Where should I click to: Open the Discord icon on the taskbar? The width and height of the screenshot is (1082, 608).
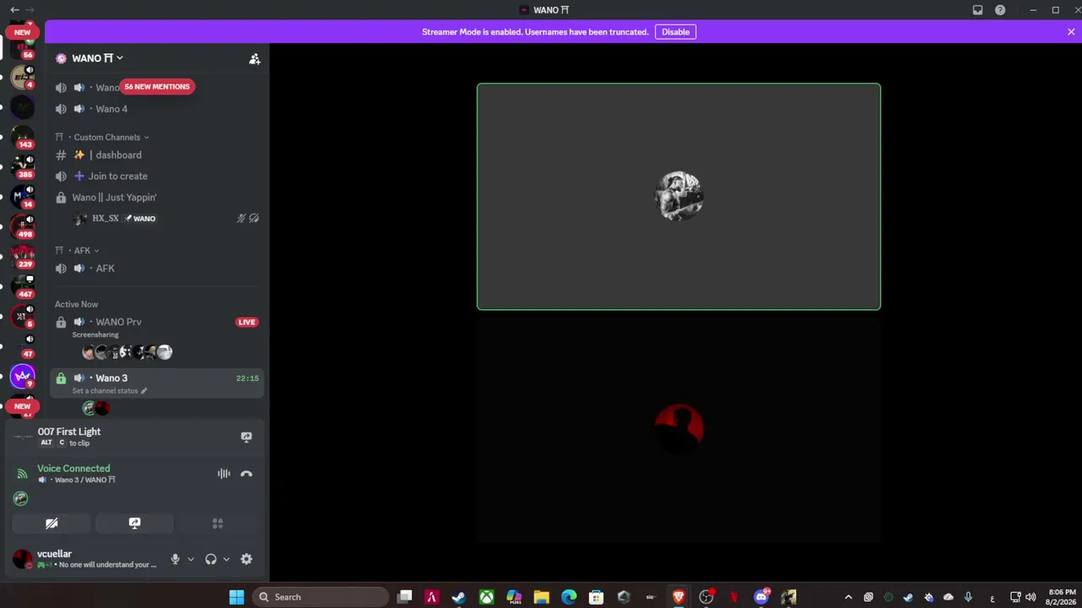pyautogui.click(x=761, y=597)
